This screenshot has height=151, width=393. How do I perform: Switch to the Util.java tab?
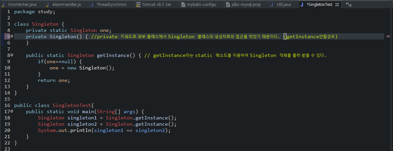pos(283,5)
